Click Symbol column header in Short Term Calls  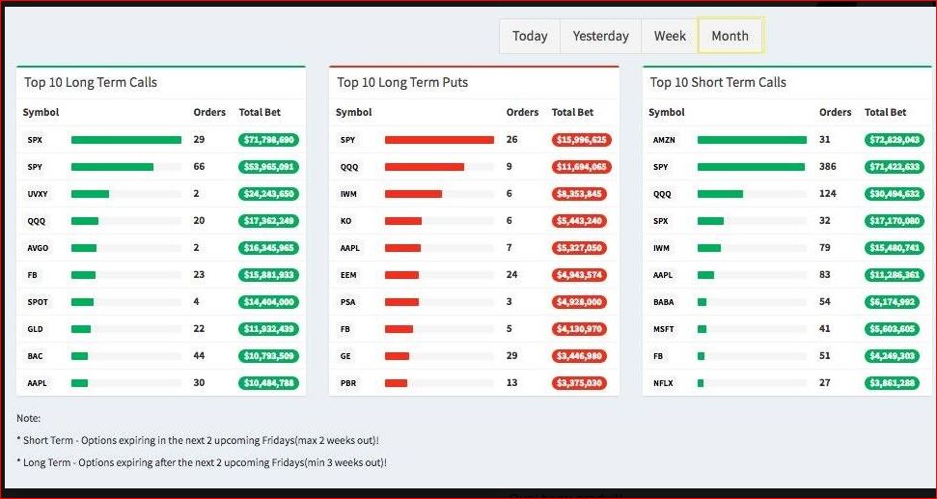point(667,112)
